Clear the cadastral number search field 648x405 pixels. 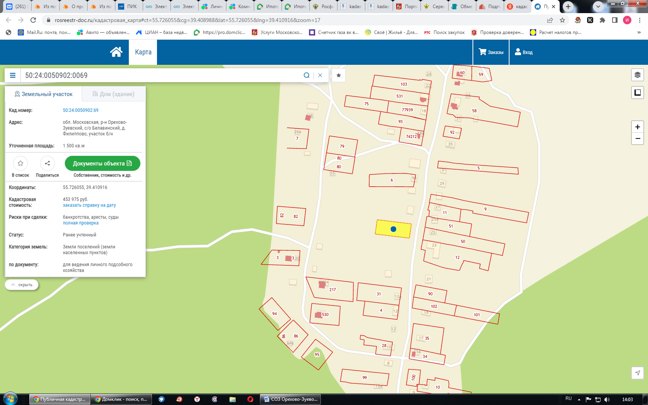[x=320, y=75]
